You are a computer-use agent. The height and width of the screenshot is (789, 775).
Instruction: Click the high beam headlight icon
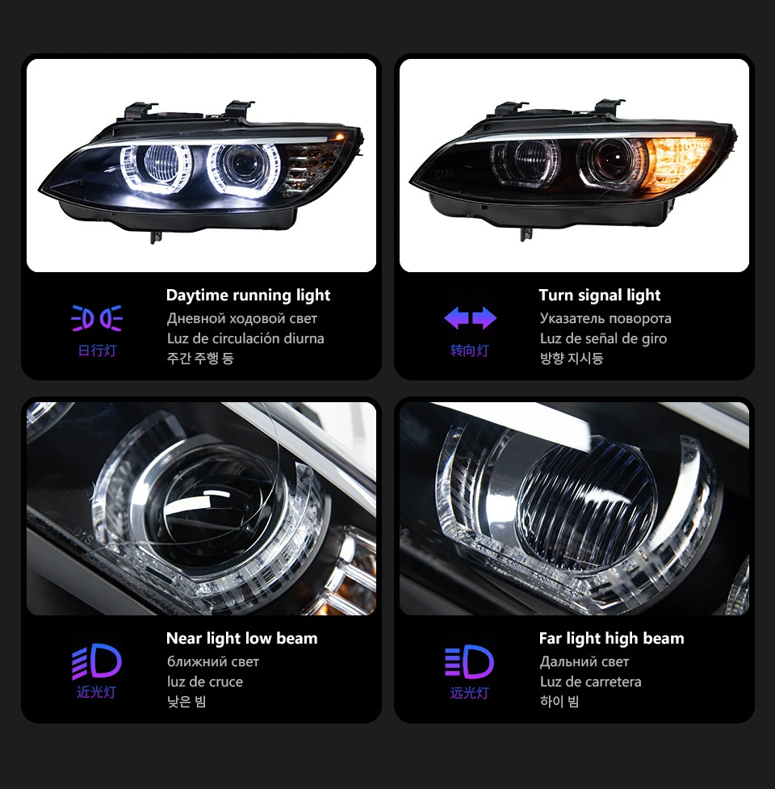(469, 661)
